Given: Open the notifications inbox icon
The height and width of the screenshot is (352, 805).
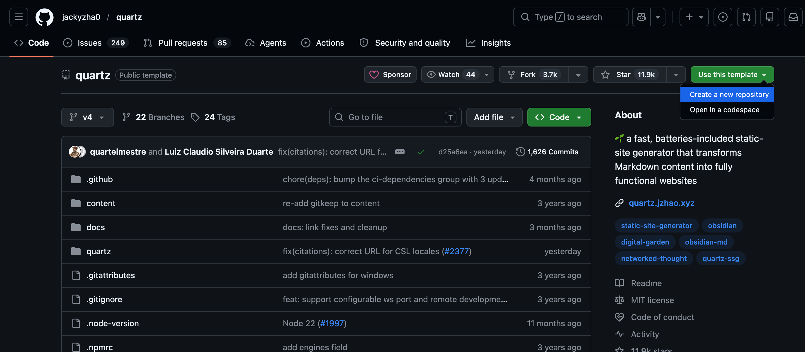Looking at the screenshot, I should [x=793, y=17].
